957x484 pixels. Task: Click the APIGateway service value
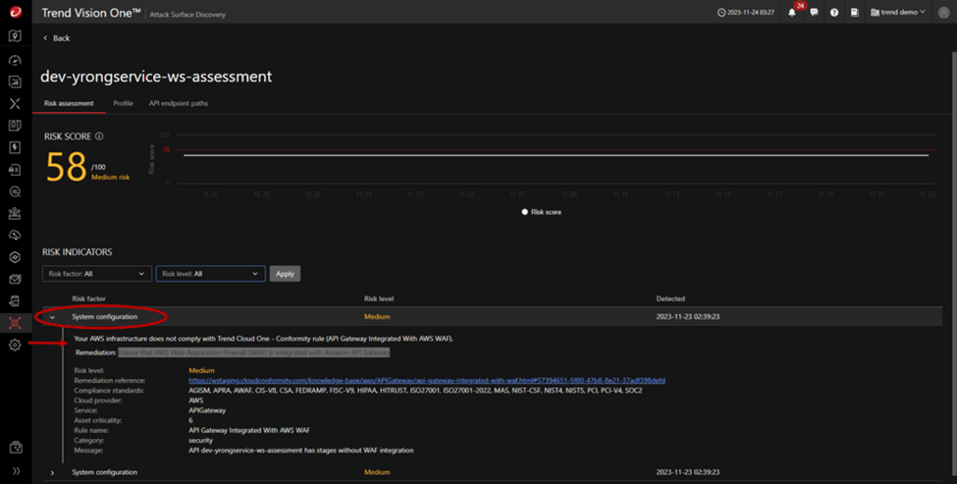click(207, 410)
